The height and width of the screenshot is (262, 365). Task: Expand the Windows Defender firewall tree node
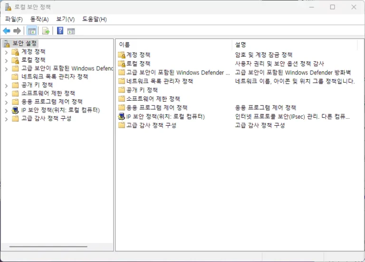point(6,69)
